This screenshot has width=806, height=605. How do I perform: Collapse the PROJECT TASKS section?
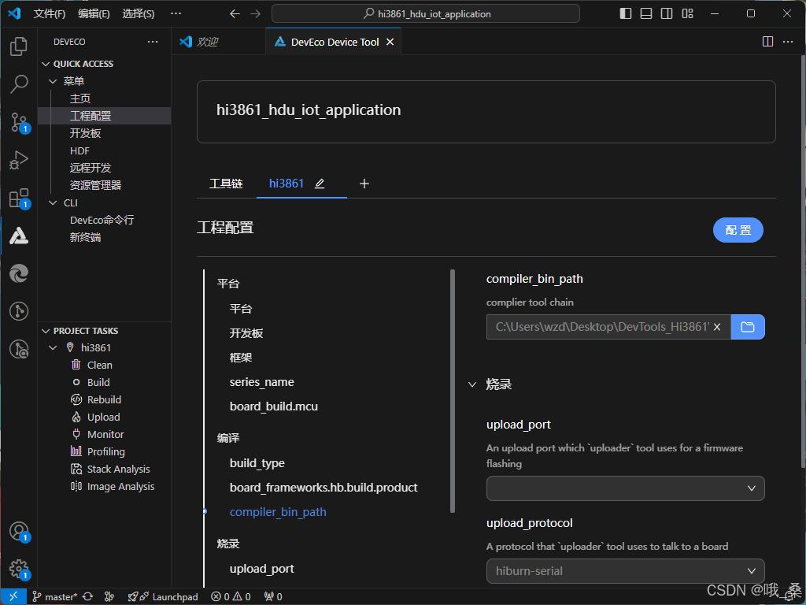pos(46,331)
